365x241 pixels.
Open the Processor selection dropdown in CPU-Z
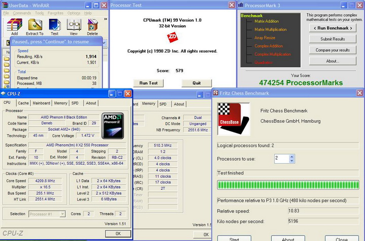point(62,214)
